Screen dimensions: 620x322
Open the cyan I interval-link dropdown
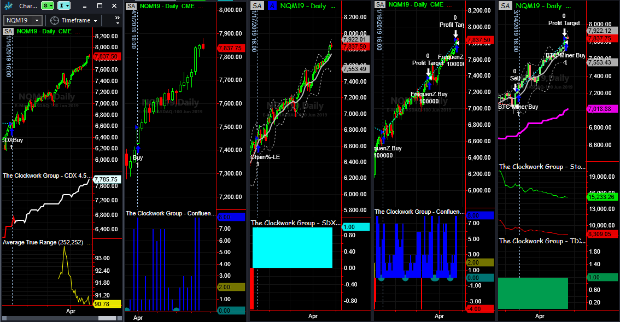click(63, 5)
